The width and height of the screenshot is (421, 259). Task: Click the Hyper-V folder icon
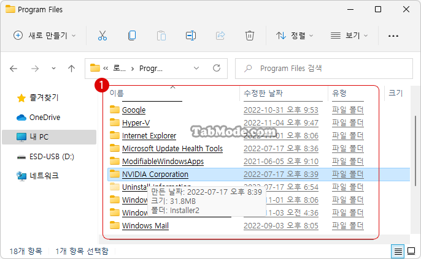pos(115,122)
